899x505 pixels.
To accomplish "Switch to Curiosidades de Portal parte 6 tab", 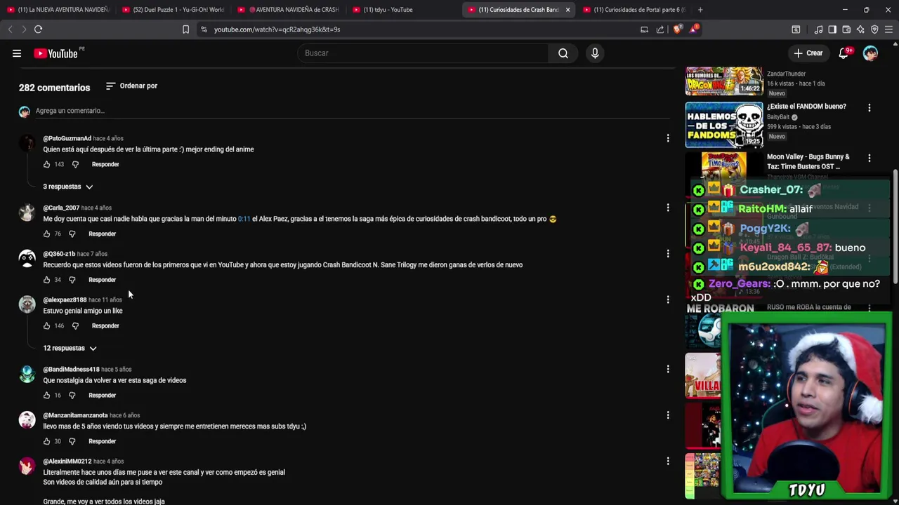I will pos(634,10).
